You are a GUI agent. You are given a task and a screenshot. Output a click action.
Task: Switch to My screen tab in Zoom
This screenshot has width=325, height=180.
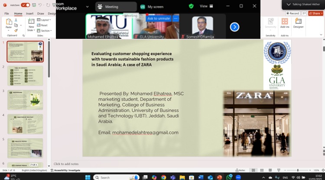(x=152, y=7)
